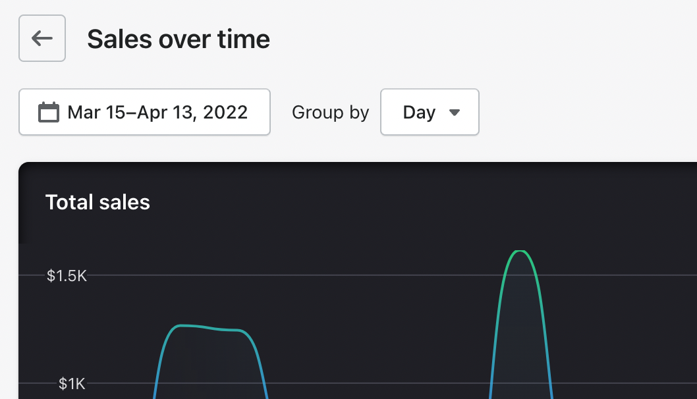Click the $1K gridline label

point(72,383)
